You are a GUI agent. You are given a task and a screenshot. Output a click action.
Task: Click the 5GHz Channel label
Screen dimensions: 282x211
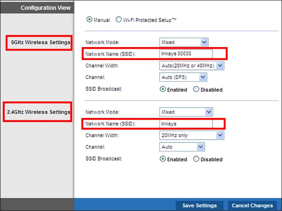pyautogui.click(x=95, y=77)
